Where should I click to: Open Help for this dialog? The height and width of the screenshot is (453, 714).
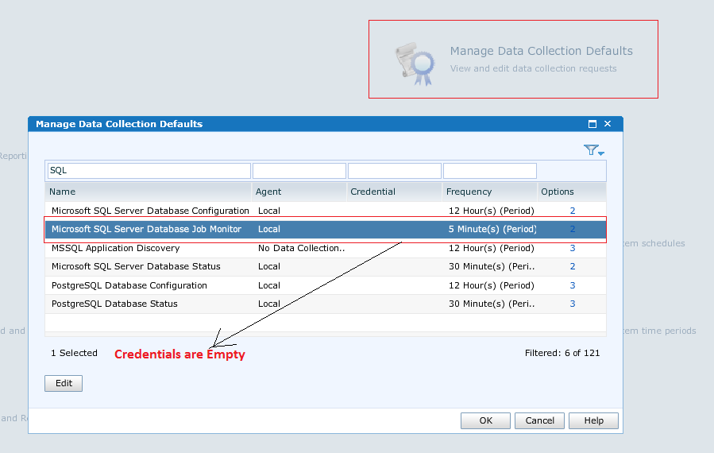[594, 420]
